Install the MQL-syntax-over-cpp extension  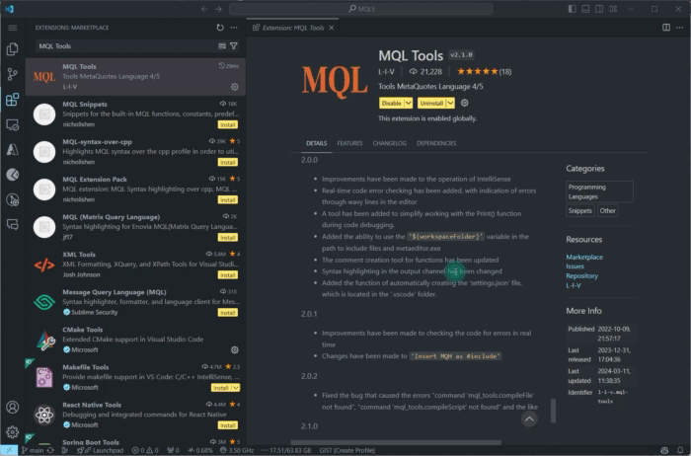[228, 162]
